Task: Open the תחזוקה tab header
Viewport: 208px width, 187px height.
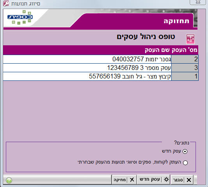Action: (x=176, y=21)
